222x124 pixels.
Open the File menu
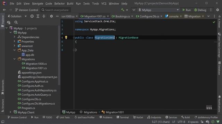click(12, 3)
